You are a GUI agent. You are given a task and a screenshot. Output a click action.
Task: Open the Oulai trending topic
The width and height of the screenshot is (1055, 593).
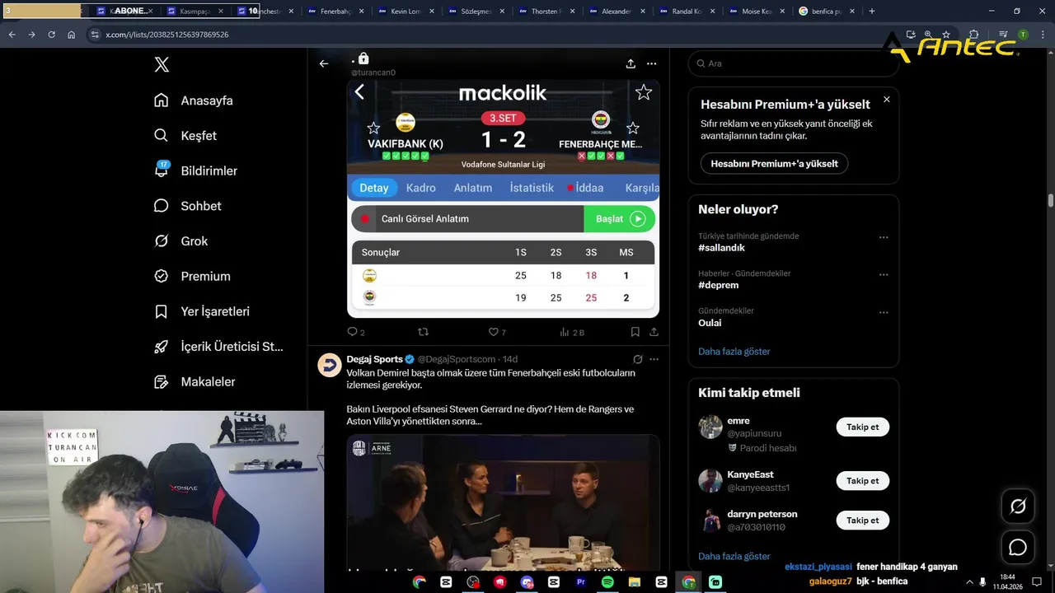pyautogui.click(x=710, y=323)
